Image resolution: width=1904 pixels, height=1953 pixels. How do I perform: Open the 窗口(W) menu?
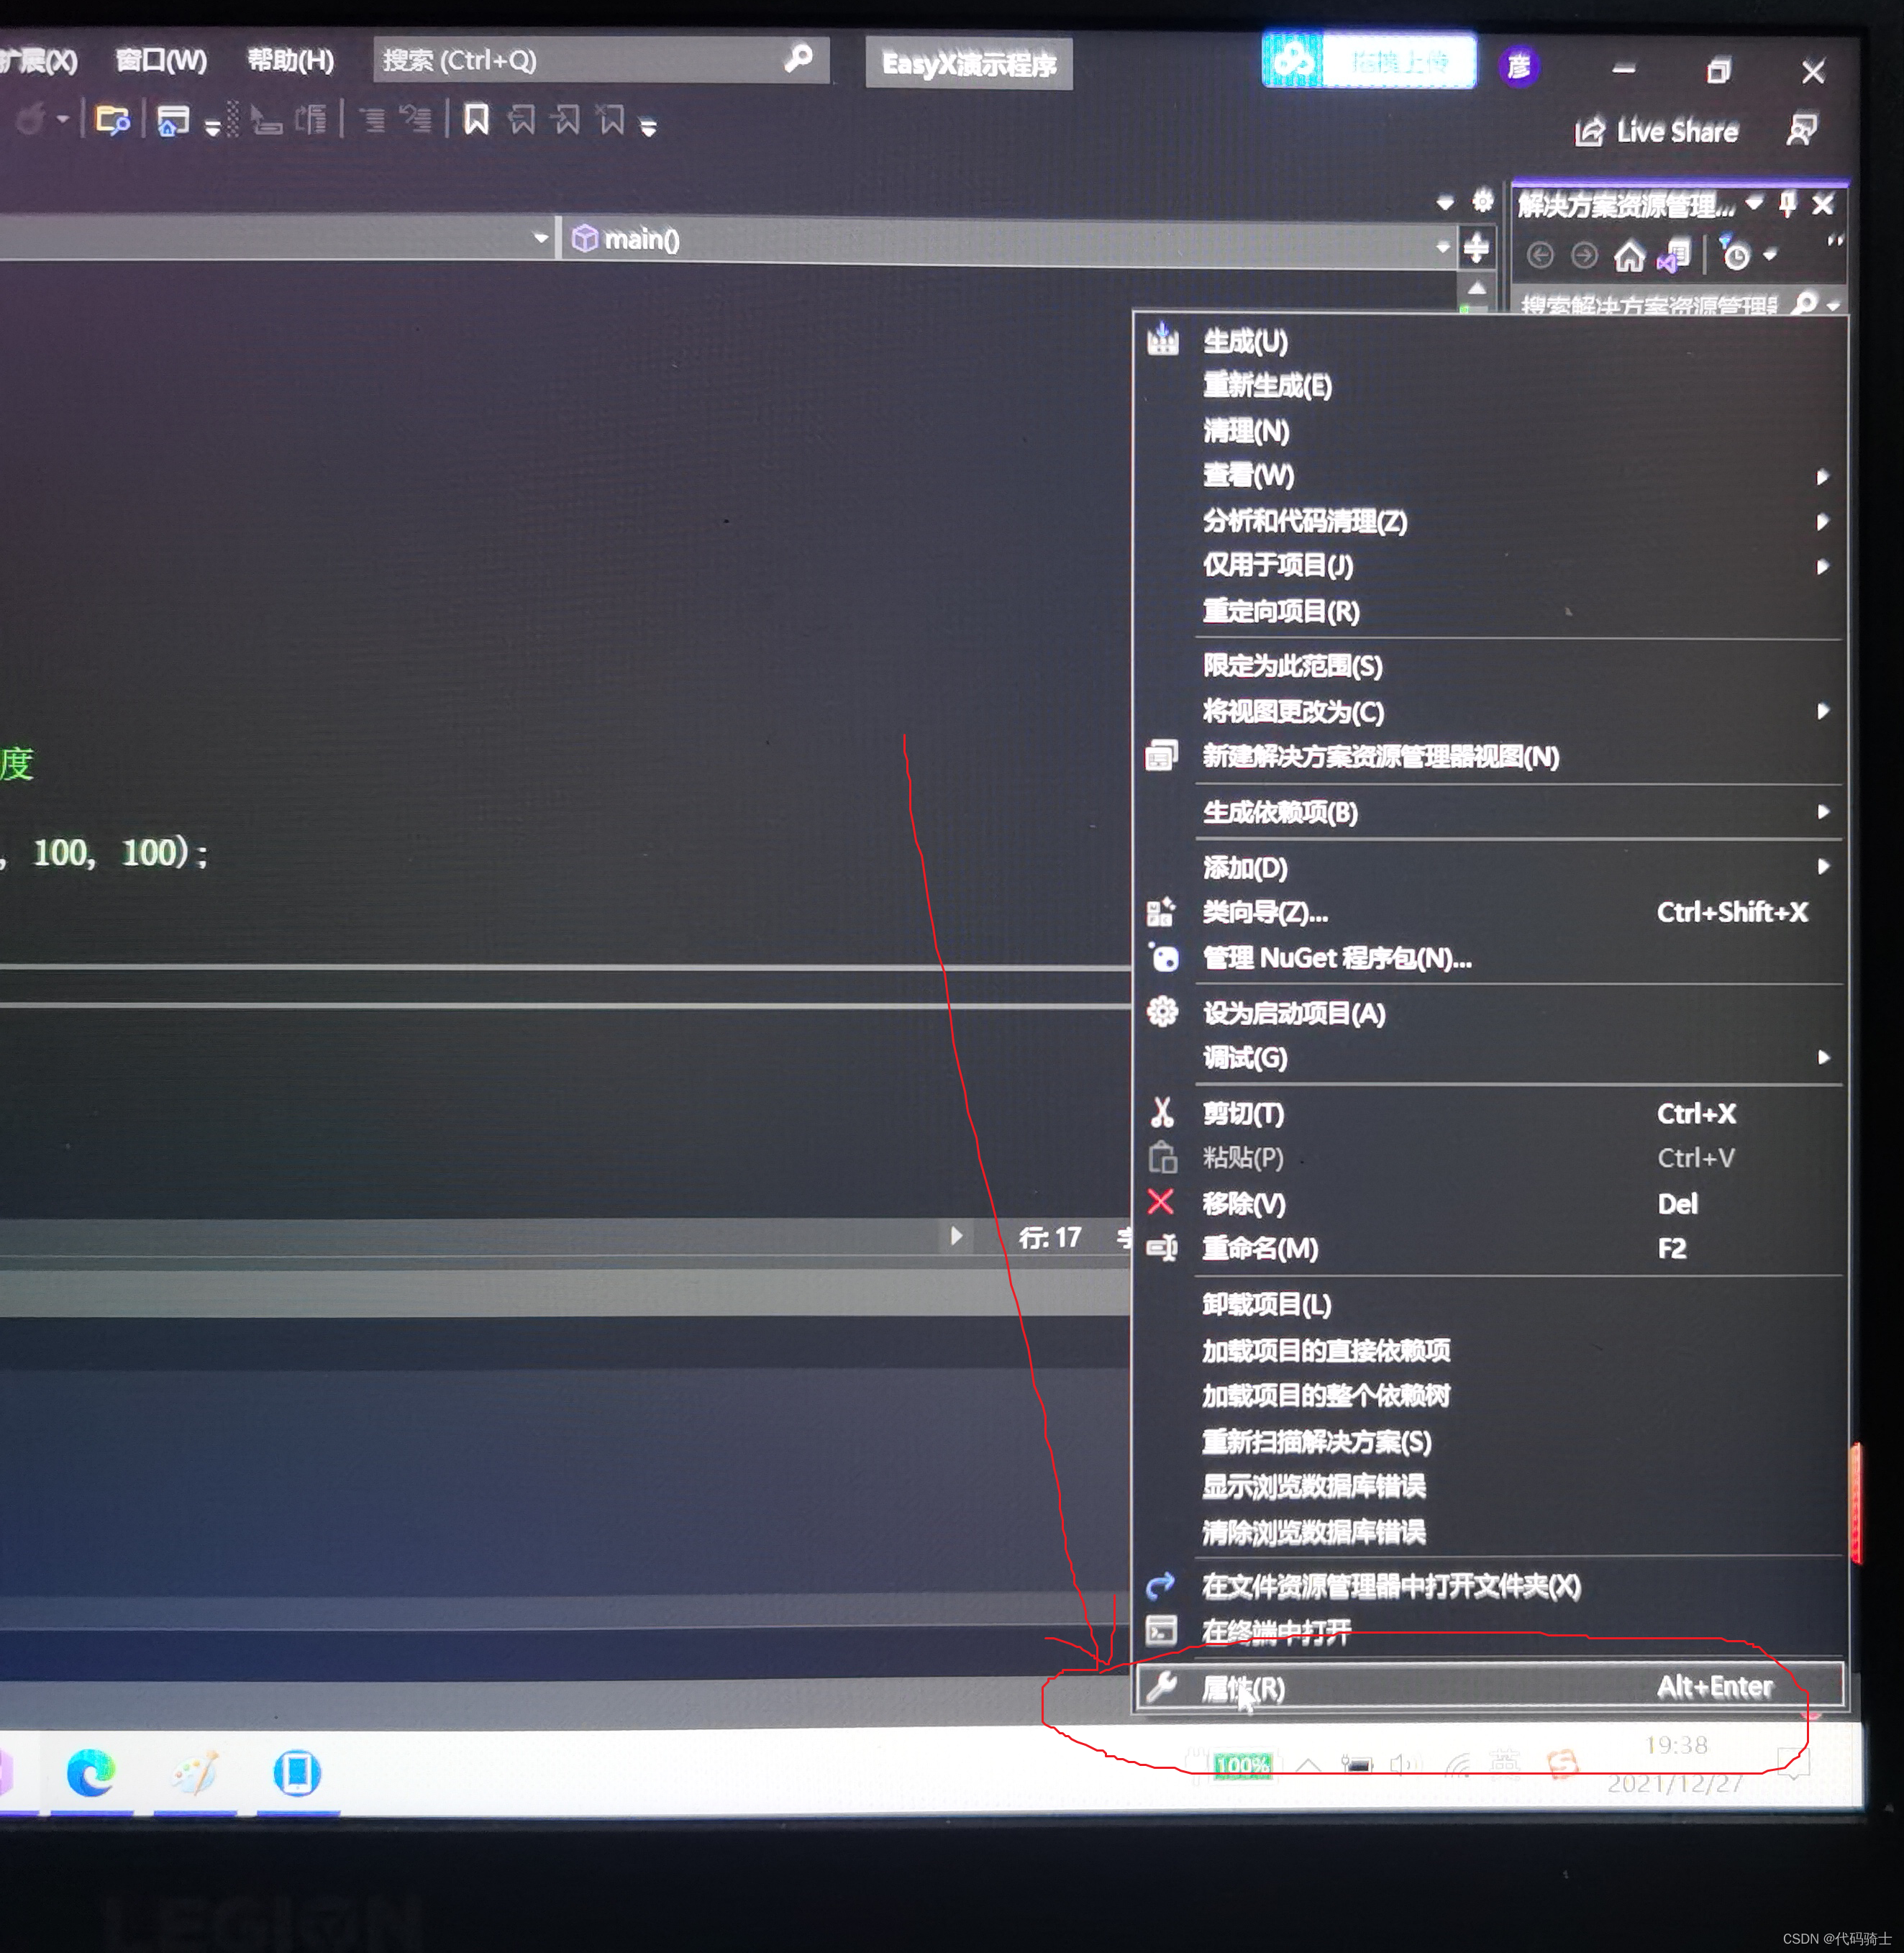tap(161, 61)
